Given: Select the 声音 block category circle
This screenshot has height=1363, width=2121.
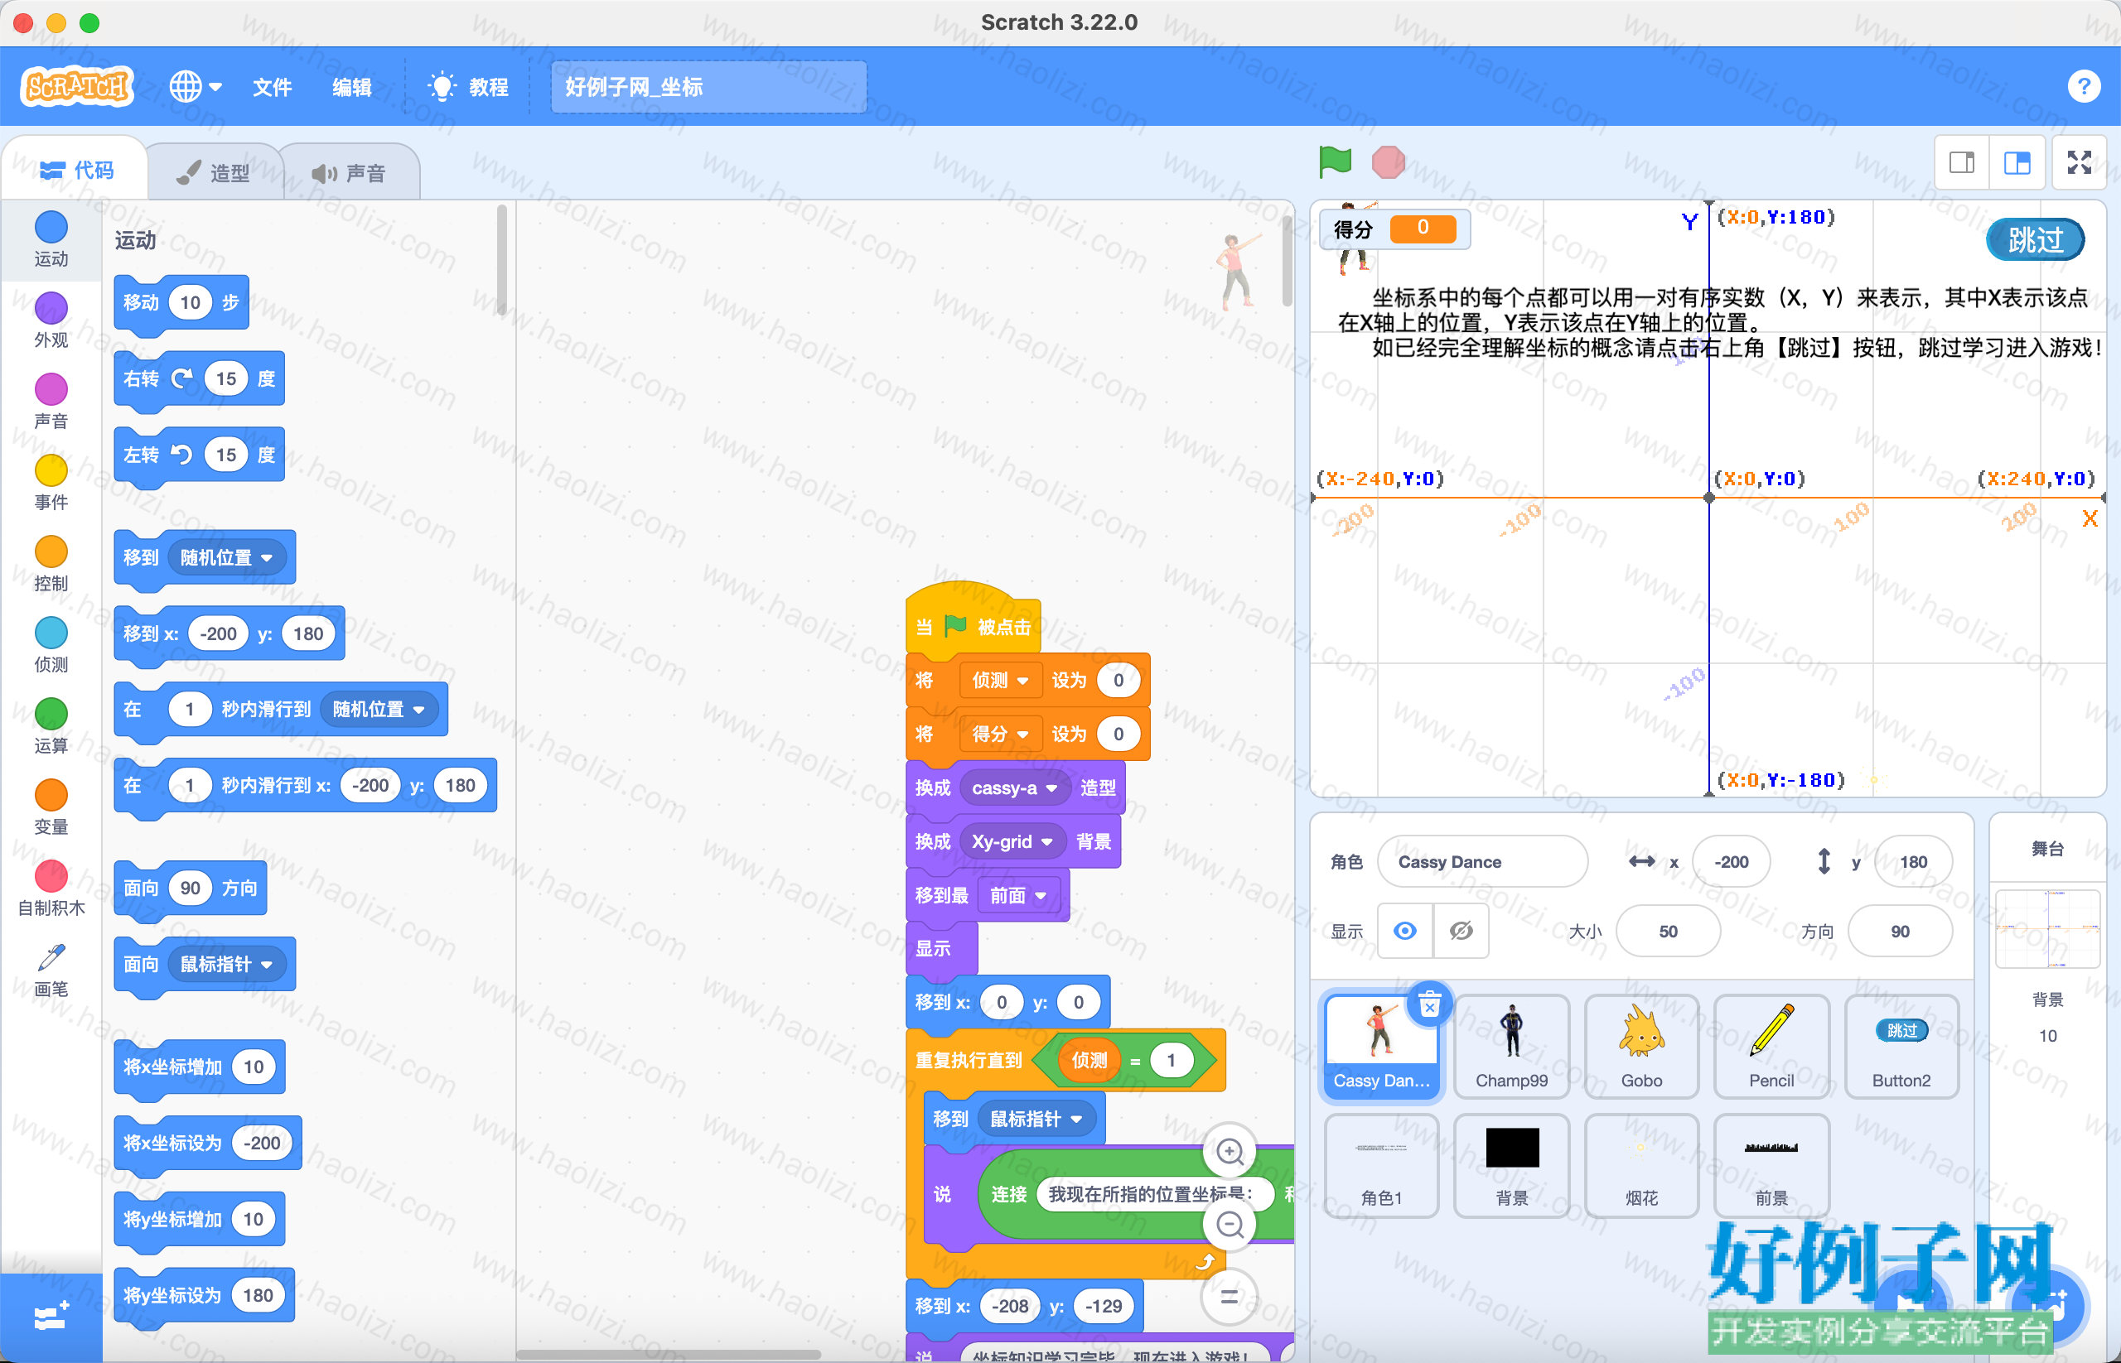Looking at the screenshot, I should [x=51, y=389].
